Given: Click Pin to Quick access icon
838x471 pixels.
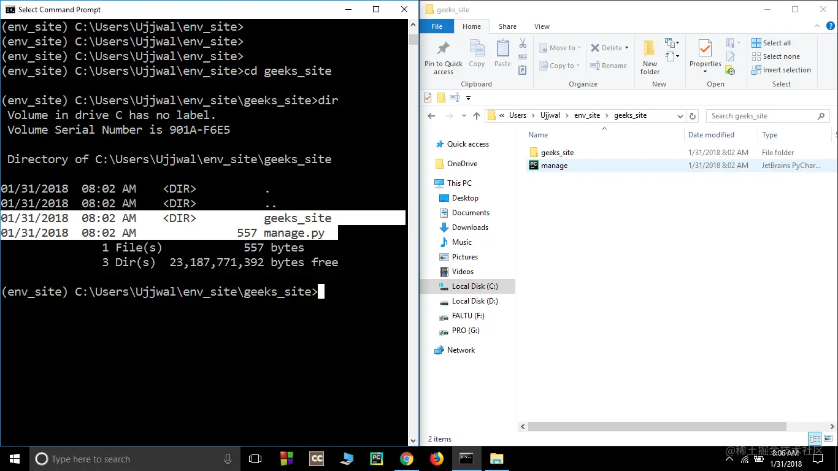Looking at the screenshot, I should [x=443, y=49].
